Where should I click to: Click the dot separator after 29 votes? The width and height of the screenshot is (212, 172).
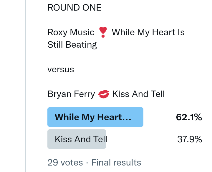87,163
